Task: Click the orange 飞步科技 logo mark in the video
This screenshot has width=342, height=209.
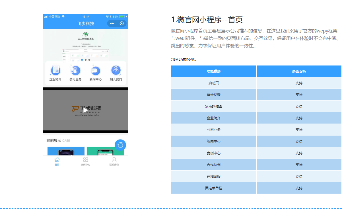Action: (x=75, y=109)
